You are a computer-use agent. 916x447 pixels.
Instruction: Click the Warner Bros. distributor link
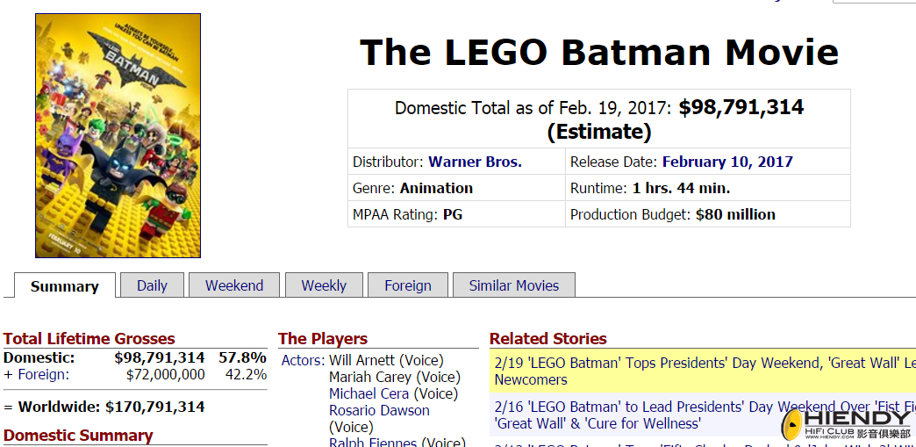pos(475,162)
